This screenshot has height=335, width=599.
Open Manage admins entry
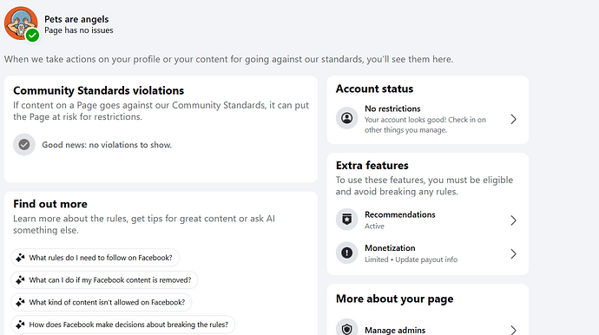click(427, 329)
